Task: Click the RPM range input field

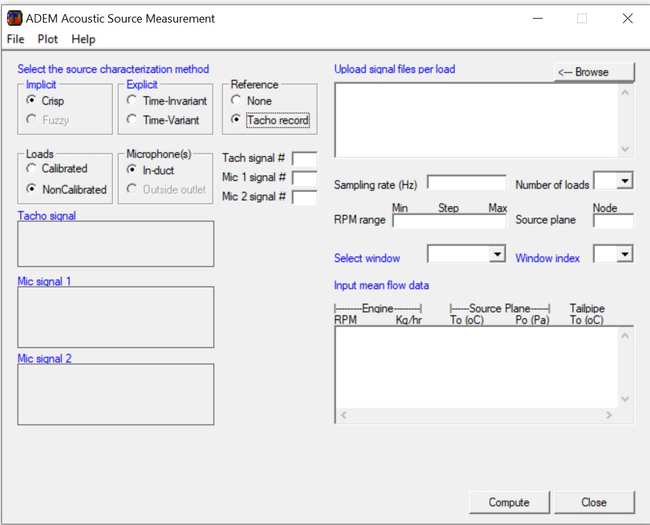Action: (449, 221)
